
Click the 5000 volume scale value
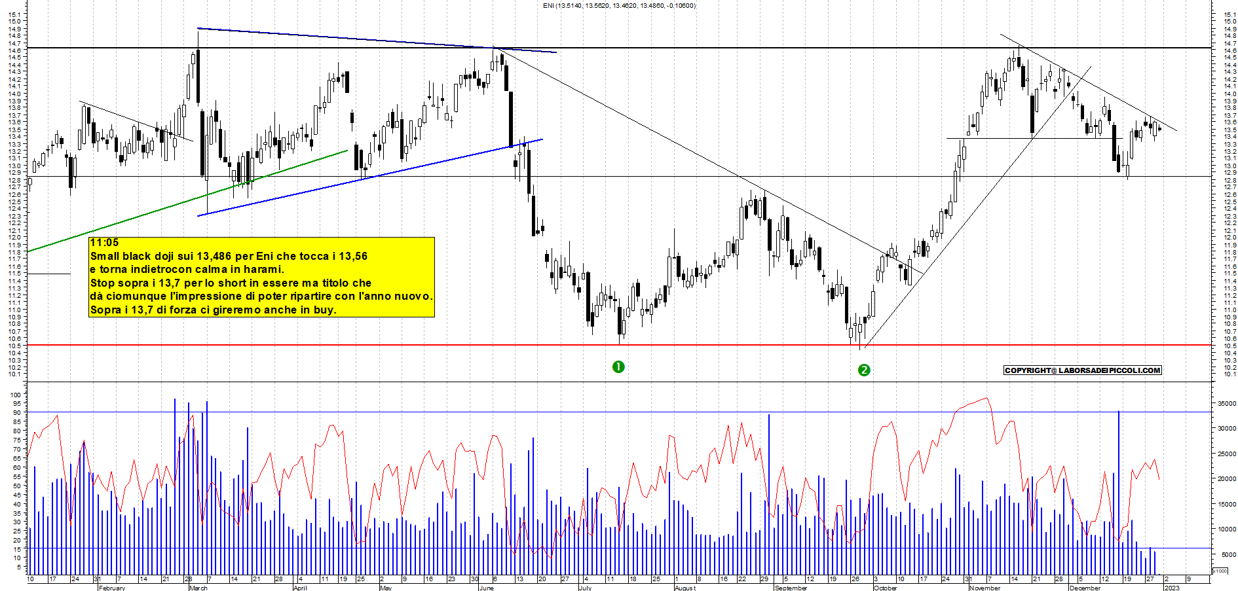pos(1229,555)
